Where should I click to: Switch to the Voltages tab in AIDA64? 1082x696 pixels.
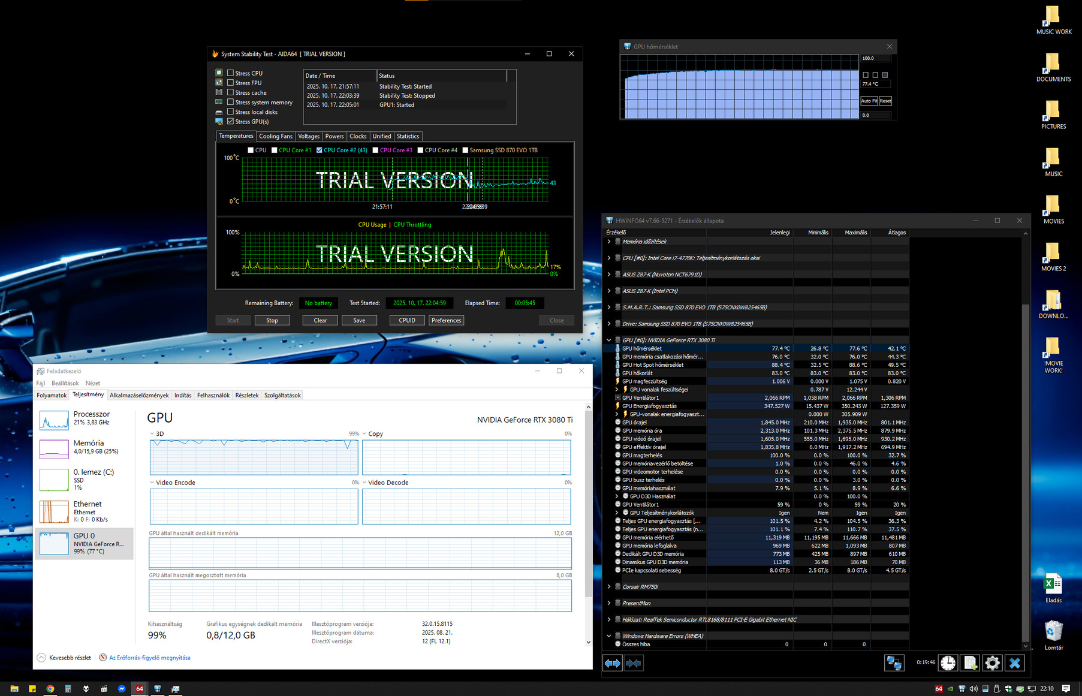309,136
